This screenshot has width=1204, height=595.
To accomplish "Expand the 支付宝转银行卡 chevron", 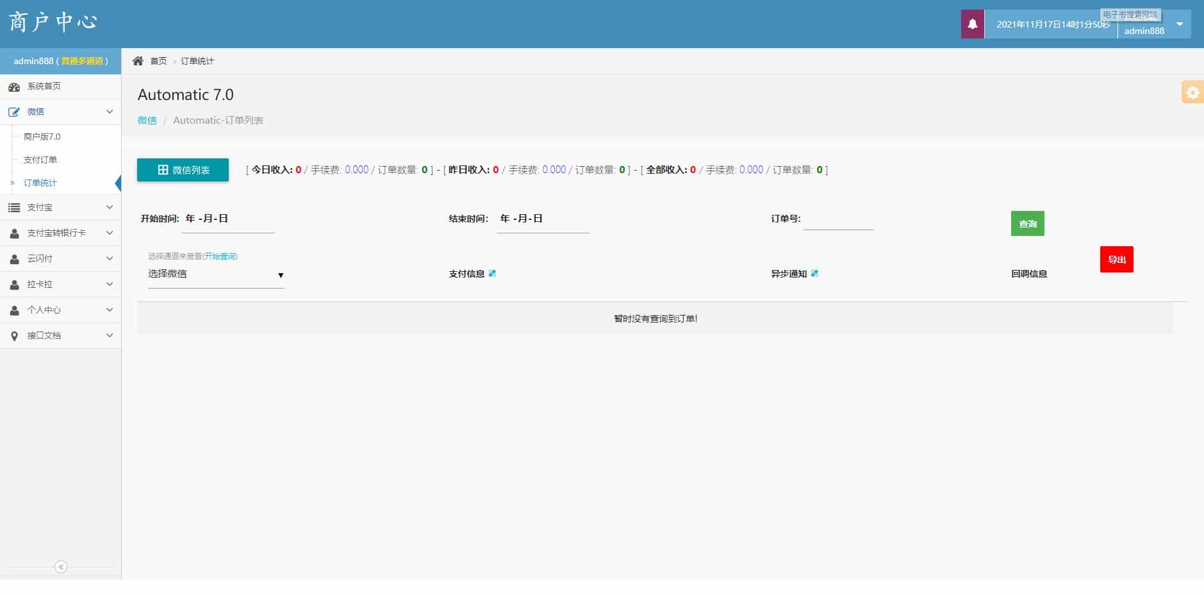I will click(110, 233).
